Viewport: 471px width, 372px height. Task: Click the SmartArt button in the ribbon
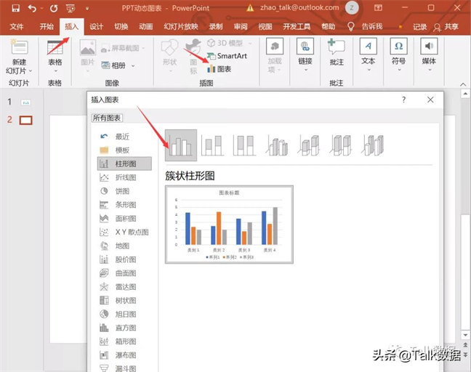click(225, 56)
